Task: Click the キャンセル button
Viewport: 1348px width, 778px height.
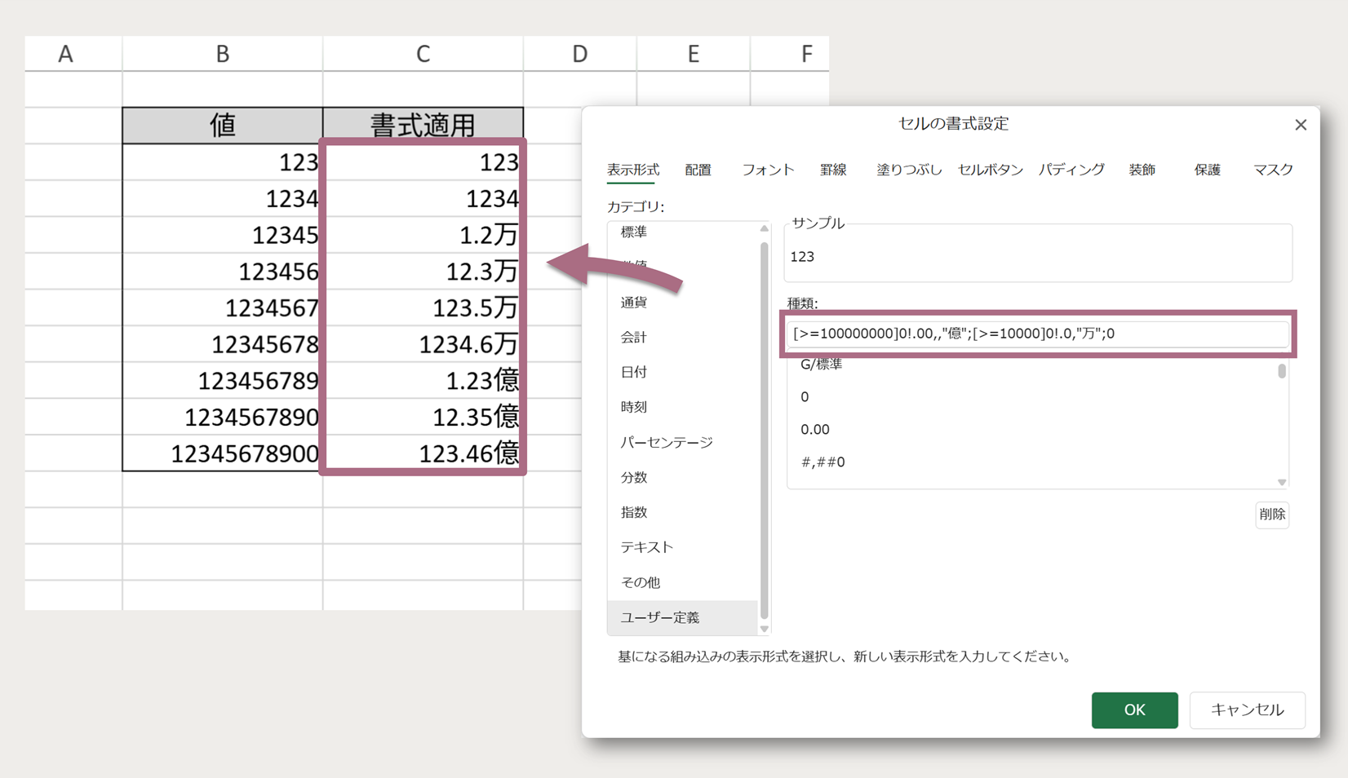Action: point(1247,709)
